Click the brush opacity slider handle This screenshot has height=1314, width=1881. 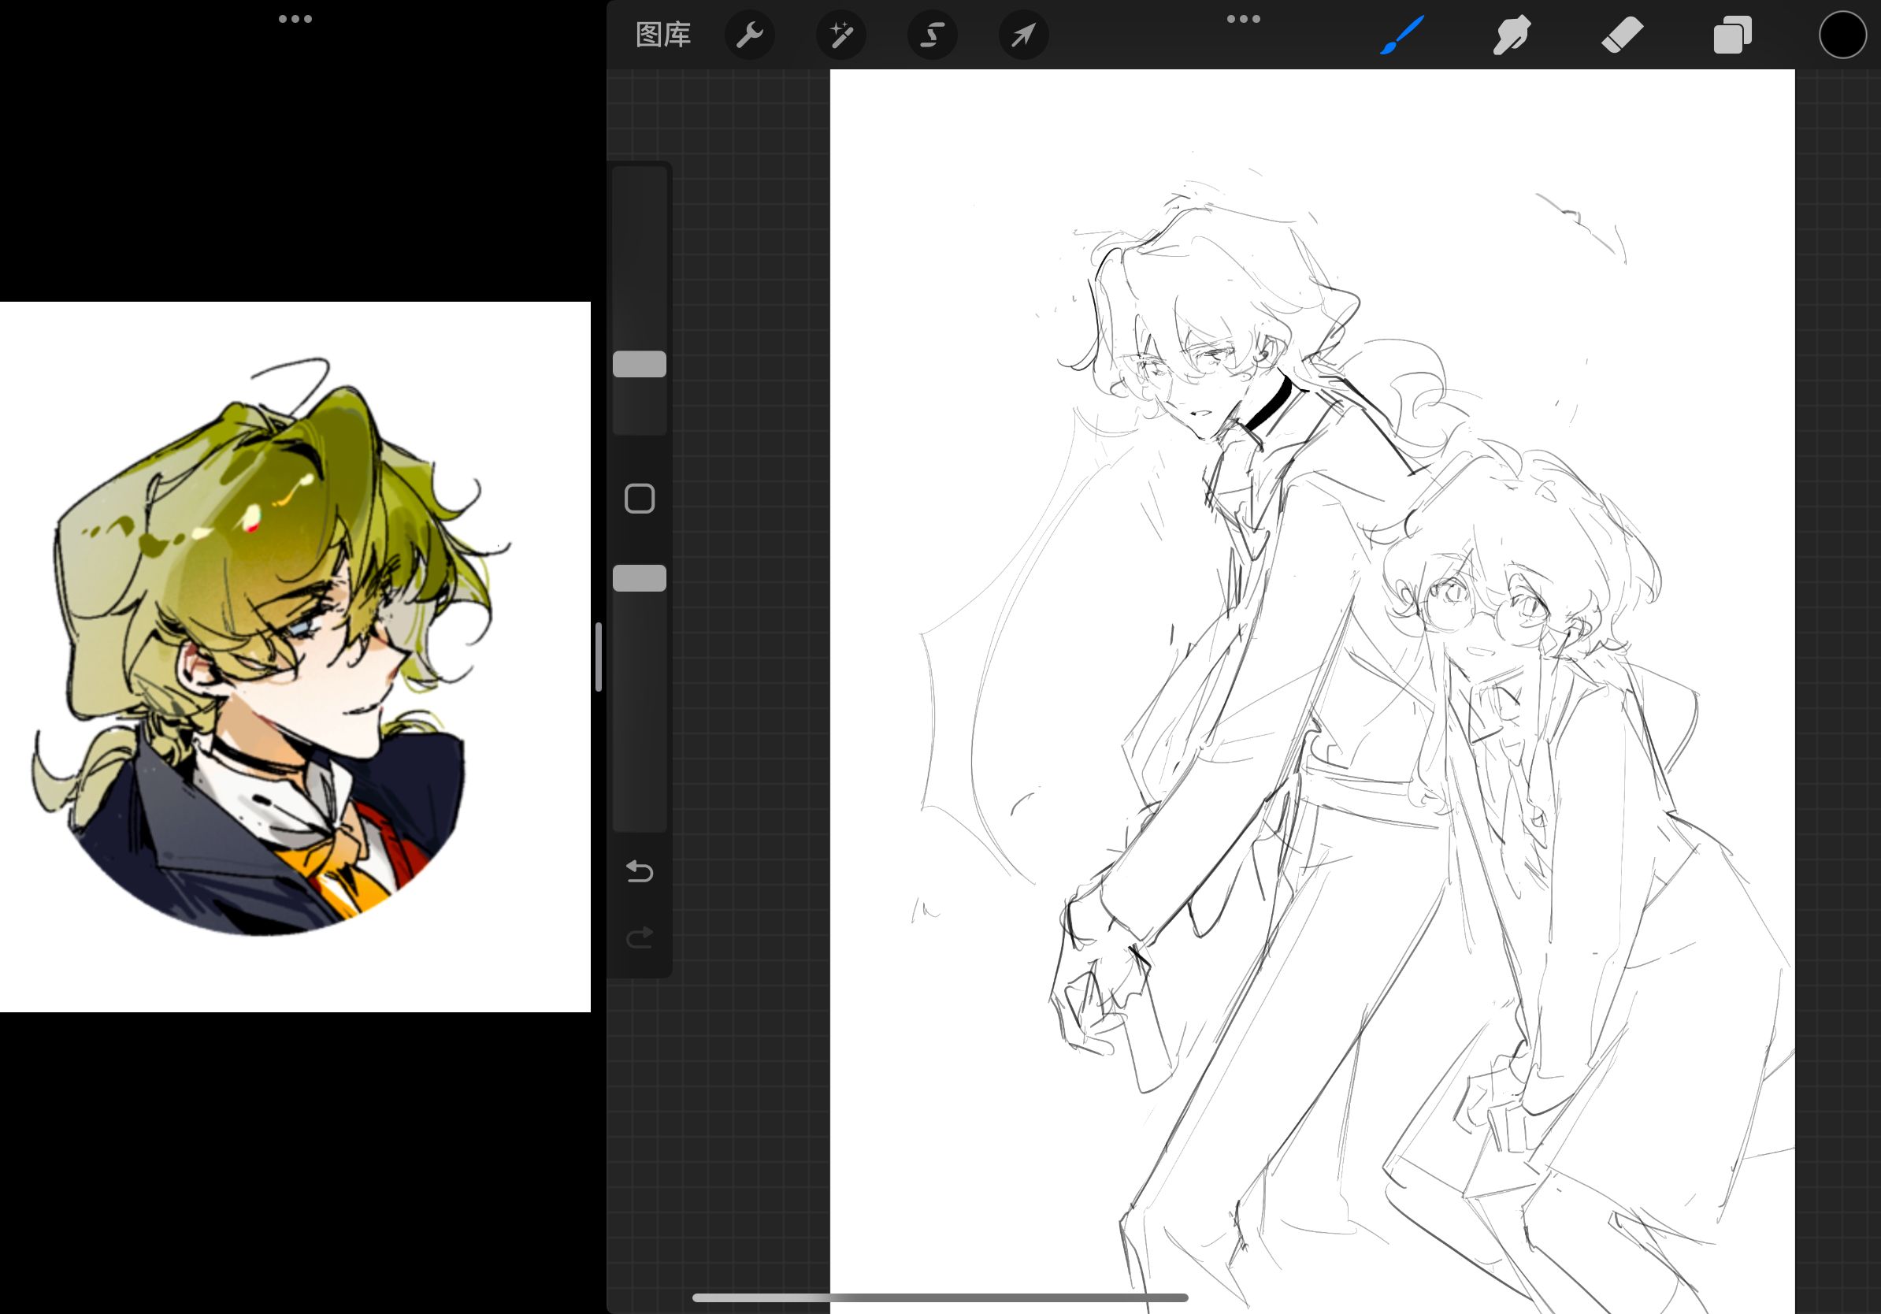639,578
